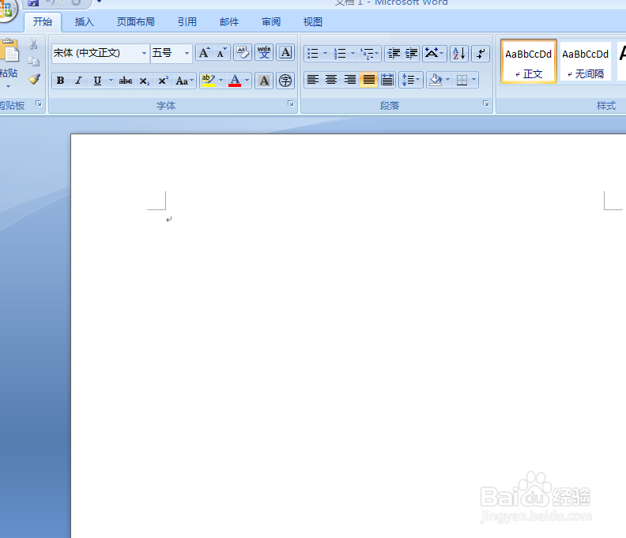626x538 pixels.
Task: Align text right
Action: coord(349,80)
